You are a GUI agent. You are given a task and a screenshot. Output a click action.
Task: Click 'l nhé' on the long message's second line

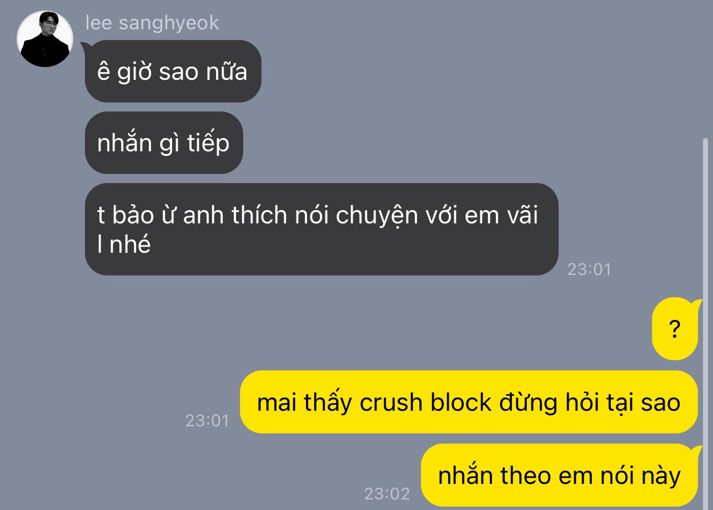(x=124, y=244)
